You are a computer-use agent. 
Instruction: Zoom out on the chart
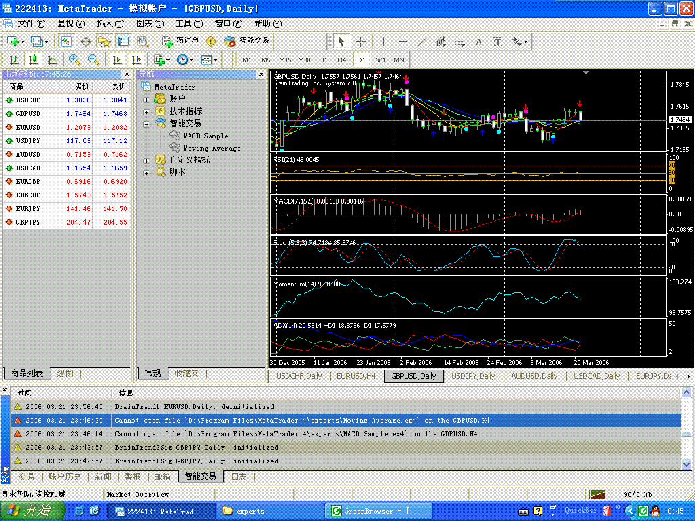[93, 60]
